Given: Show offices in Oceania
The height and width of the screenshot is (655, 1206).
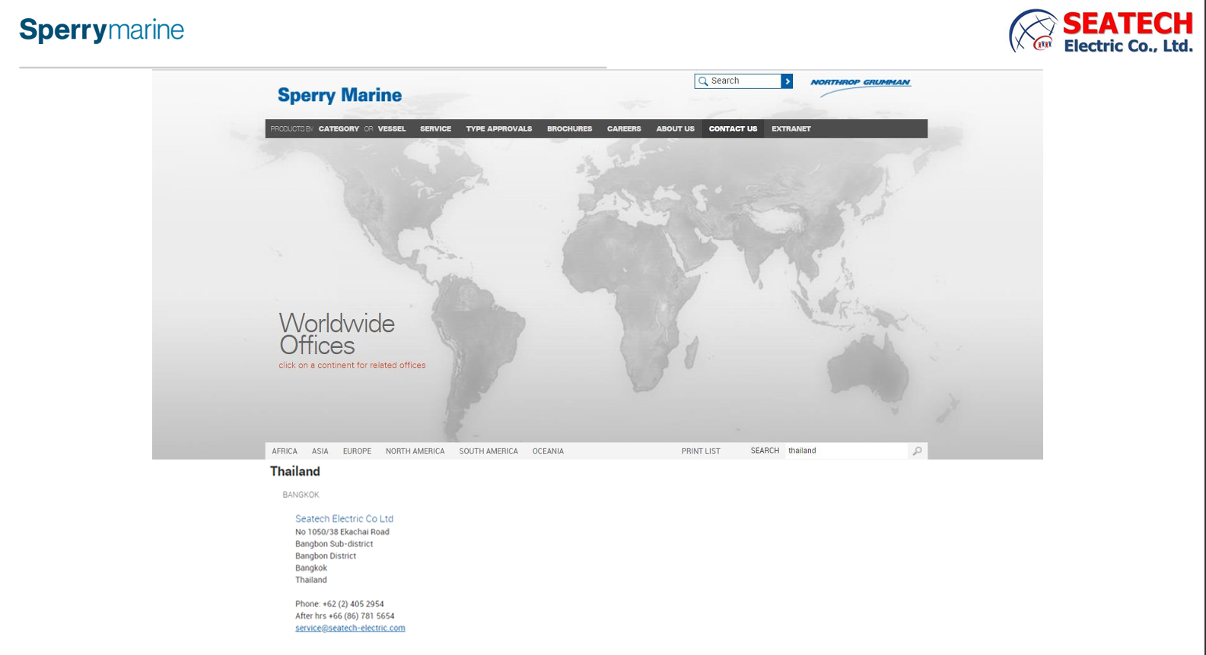Looking at the screenshot, I should pyautogui.click(x=548, y=451).
